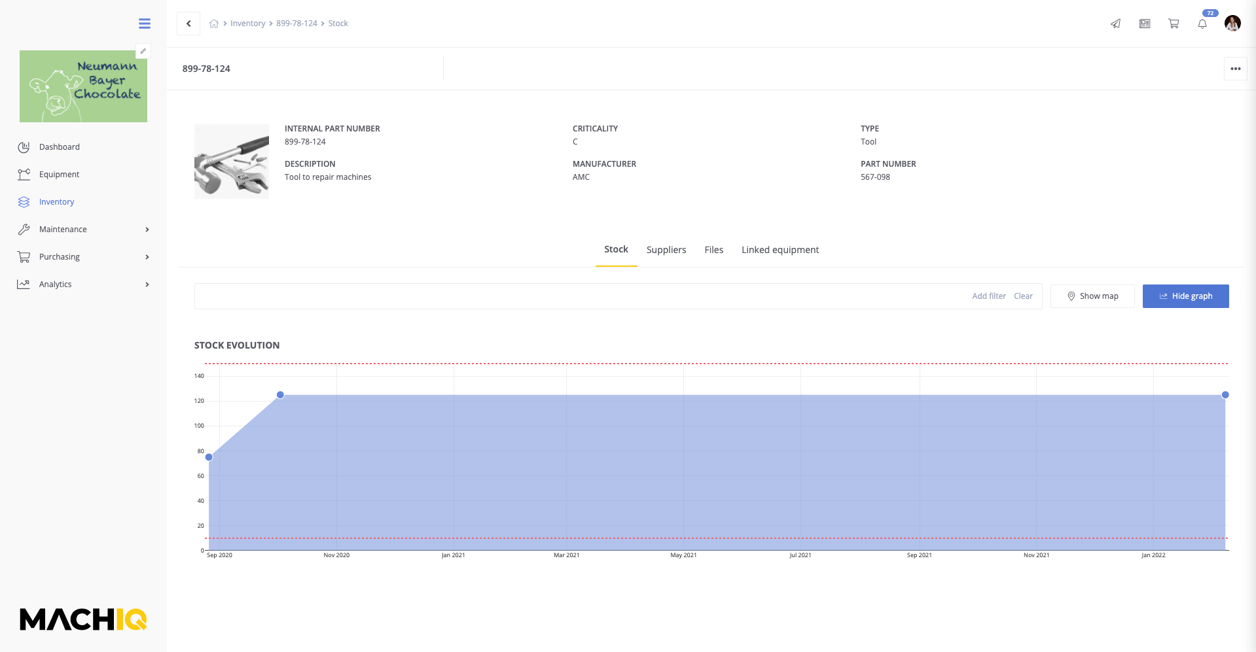The width and height of the screenshot is (1256, 652).
Task: Click the news/catalog icon in top bar
Action: click(1144, 23)
